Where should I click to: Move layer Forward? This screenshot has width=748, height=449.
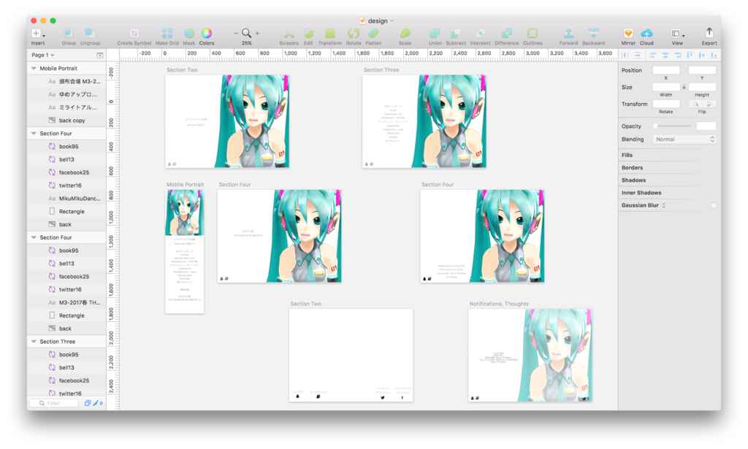click(x=568, y=33)
